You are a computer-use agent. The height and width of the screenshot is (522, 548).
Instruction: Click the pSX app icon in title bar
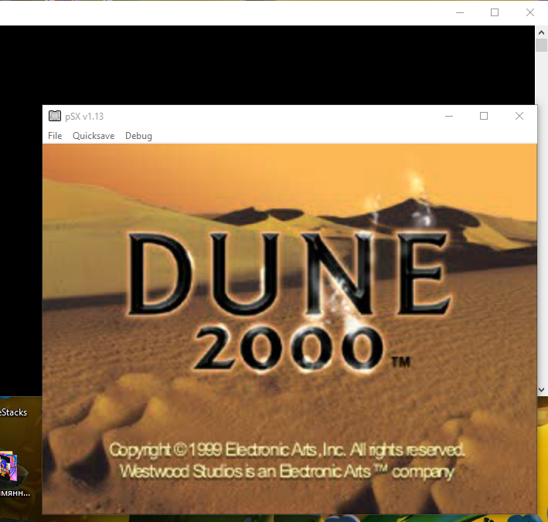coord(55,116)
